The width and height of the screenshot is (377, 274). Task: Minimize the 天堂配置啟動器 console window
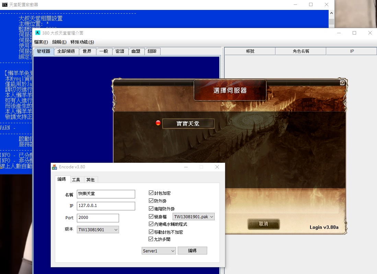295,4
